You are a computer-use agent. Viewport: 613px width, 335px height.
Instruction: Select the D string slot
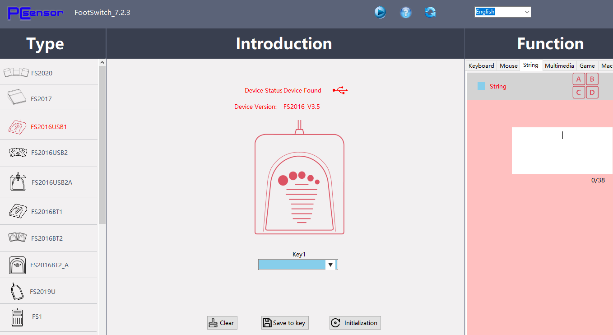592,93
